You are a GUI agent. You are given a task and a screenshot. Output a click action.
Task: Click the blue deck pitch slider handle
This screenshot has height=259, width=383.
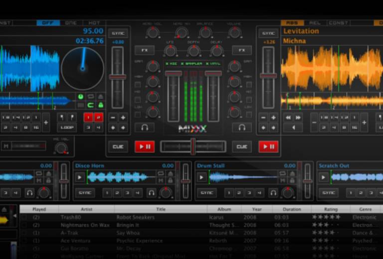(x=118, y=77)
